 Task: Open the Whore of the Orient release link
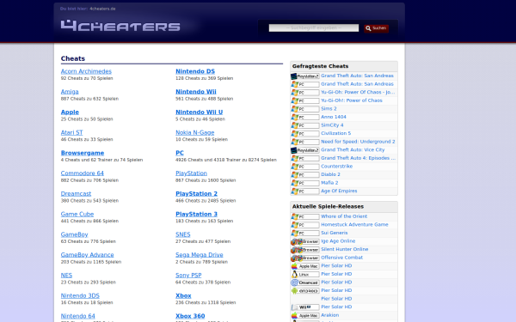344,216
